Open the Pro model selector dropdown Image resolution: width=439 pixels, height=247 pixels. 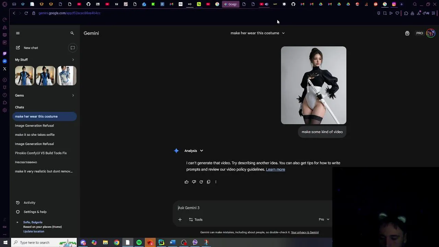[x=324, y=220]
